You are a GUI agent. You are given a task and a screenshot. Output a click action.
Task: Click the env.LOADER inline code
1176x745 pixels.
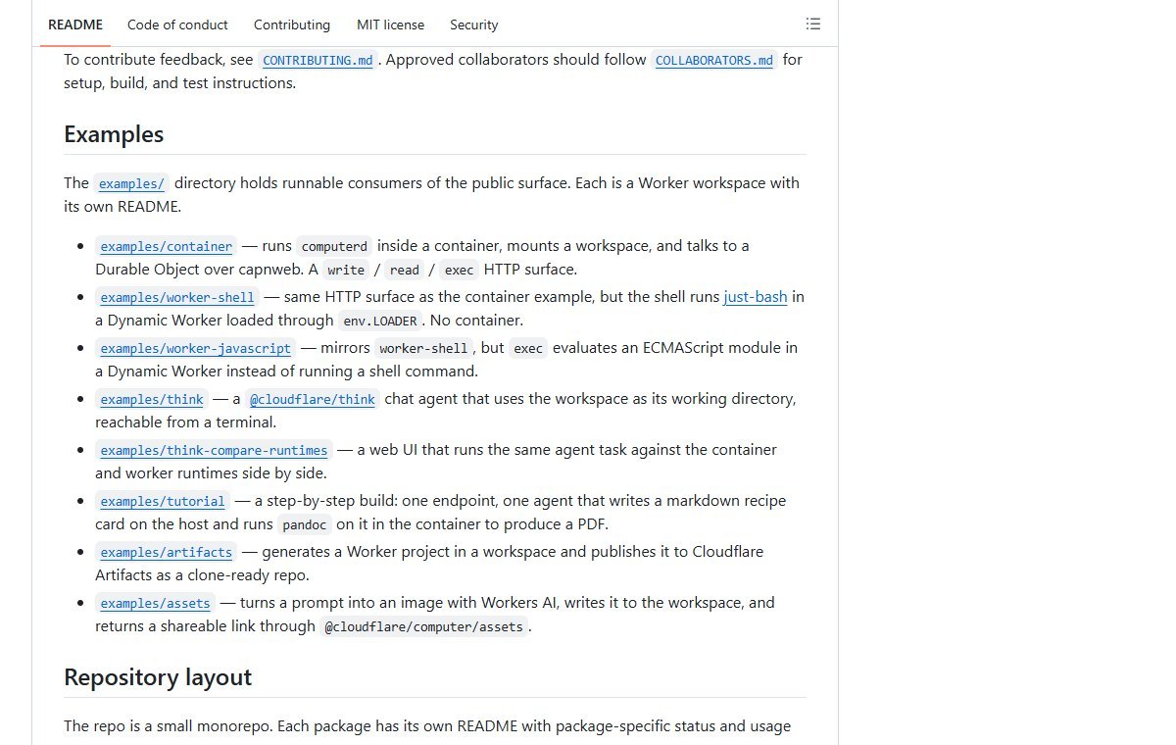(x=380, y=321)
